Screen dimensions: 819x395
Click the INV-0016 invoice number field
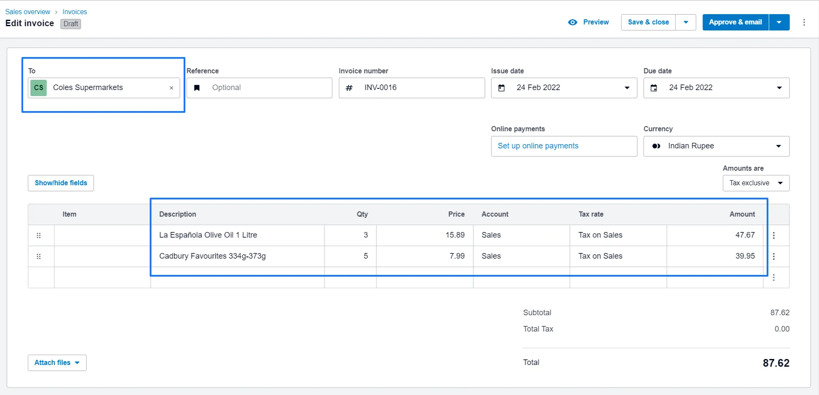[411, 88]
